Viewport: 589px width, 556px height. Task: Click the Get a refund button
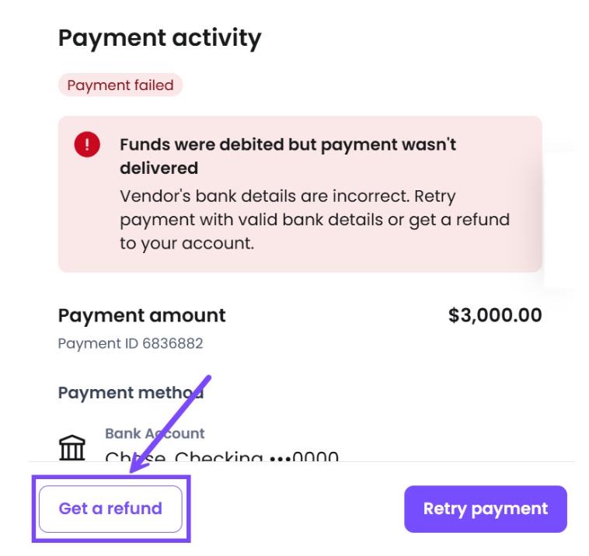pyautogui.click(x=110, y=509)
